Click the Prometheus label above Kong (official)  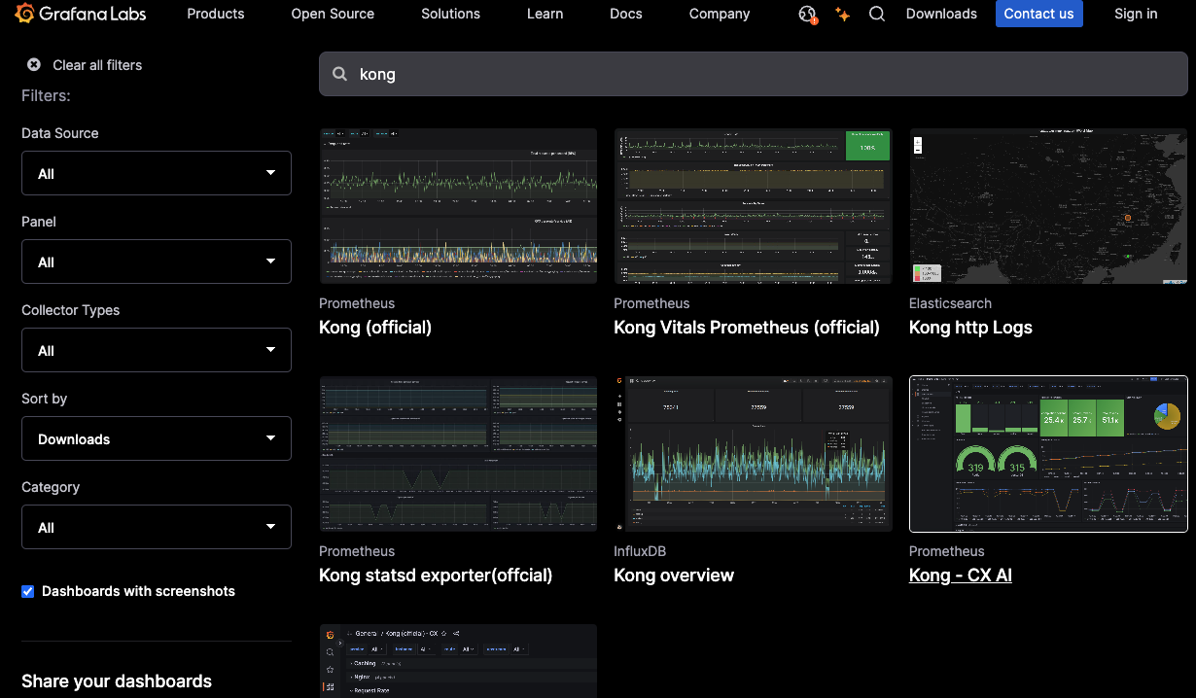[x=357, y=303]
